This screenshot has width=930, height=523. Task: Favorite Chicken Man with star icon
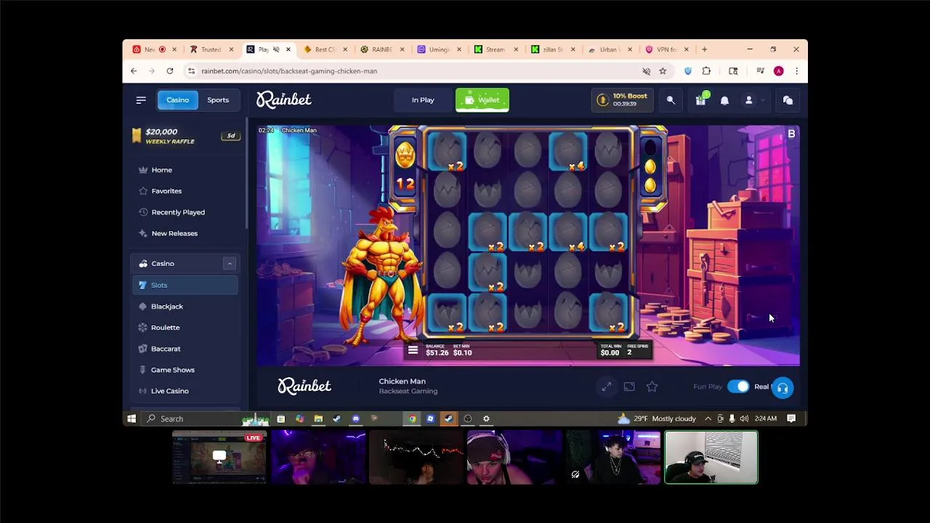tap(652, 387)
